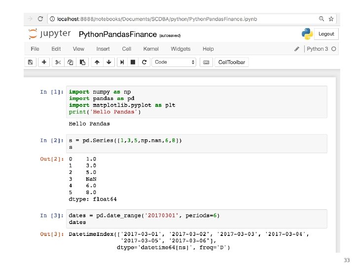
Task: Interrupt the kernel with stop icon
Action: click(133, 62)
